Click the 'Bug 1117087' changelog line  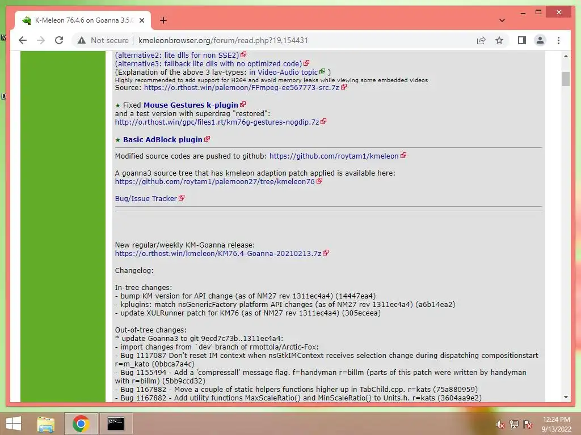(326, 360)
